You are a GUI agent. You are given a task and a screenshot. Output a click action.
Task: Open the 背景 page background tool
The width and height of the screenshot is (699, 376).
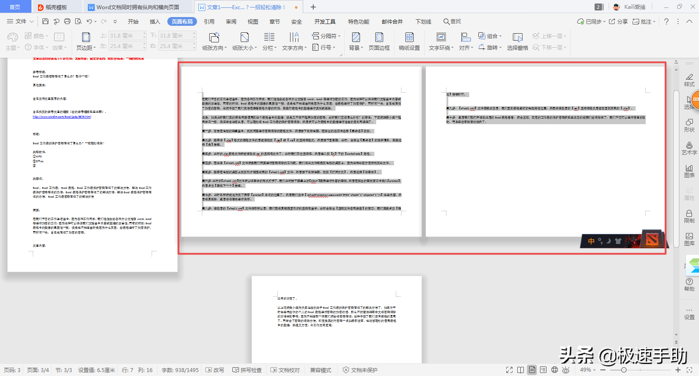pyautogui.click(x=356, y=42)
